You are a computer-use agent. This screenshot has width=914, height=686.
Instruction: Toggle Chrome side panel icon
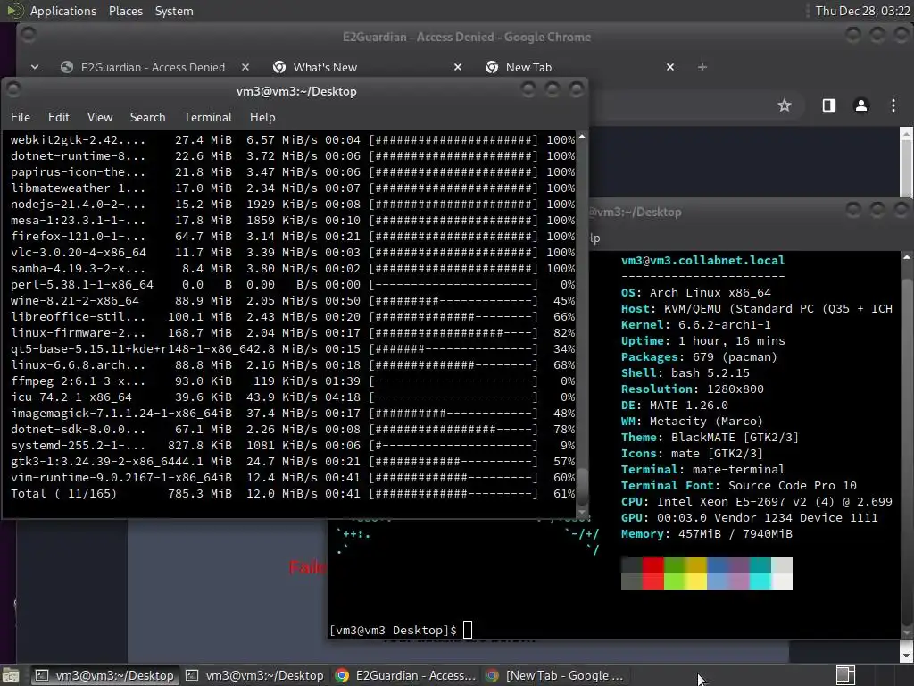(x=829, y=105)
